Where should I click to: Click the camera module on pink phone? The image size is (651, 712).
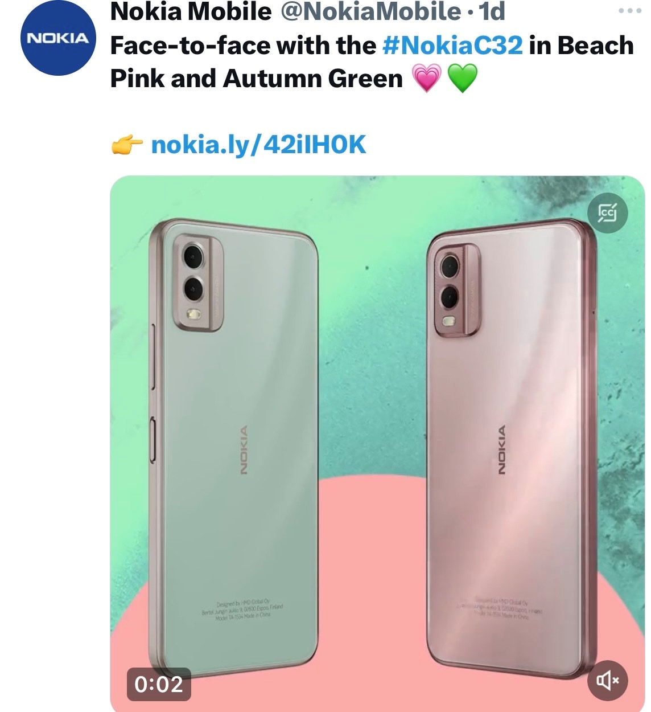pyautogui.click(x=457, y=290)
